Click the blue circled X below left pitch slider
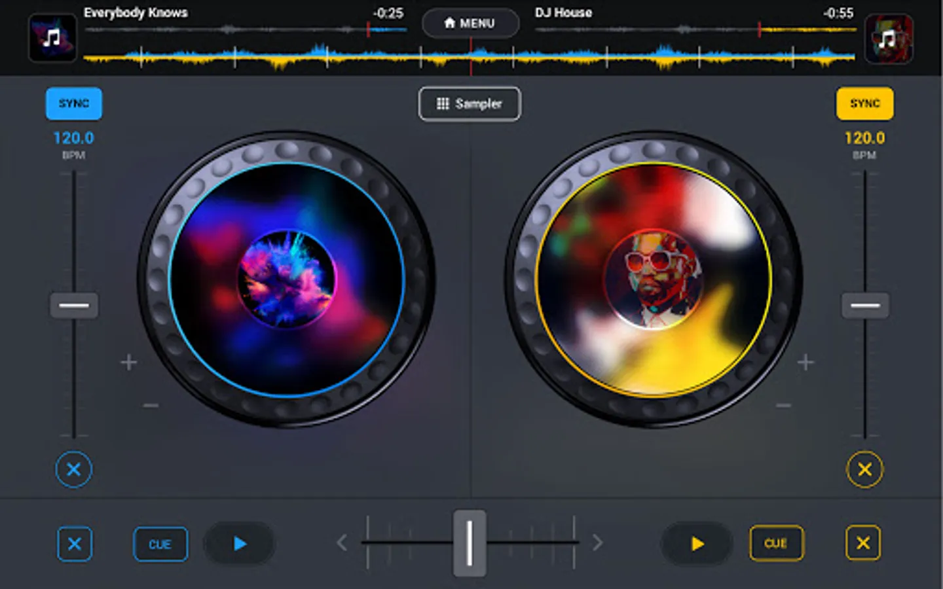 coord(74,469)
